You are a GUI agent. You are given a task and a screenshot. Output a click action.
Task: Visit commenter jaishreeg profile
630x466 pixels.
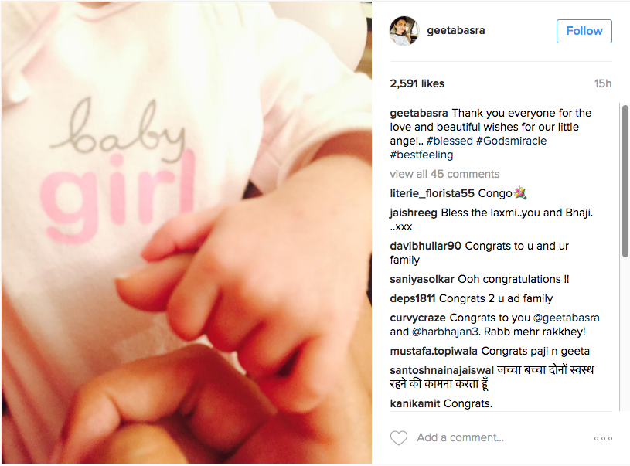coord(414,213)
